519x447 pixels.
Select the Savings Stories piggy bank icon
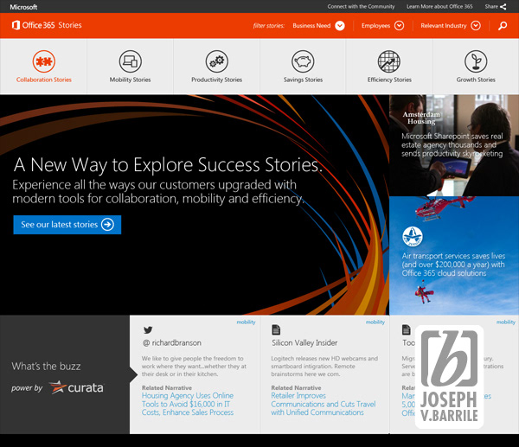tap(303, 61)
